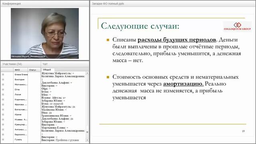Click chat message 'Iryna: со скрытой'
This screenshot has width=256, height=144.
[52, 104]
